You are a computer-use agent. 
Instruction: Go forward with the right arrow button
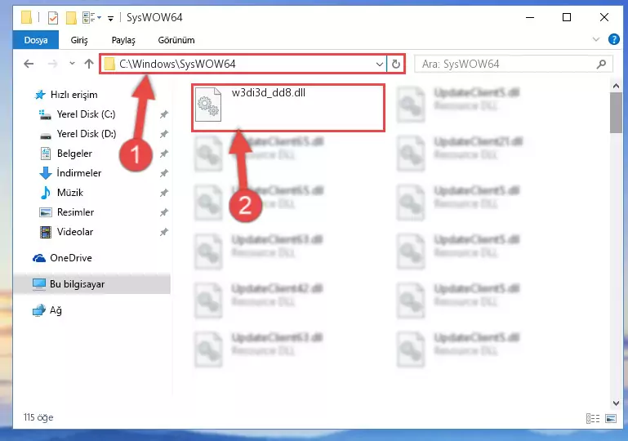point(52,64)
